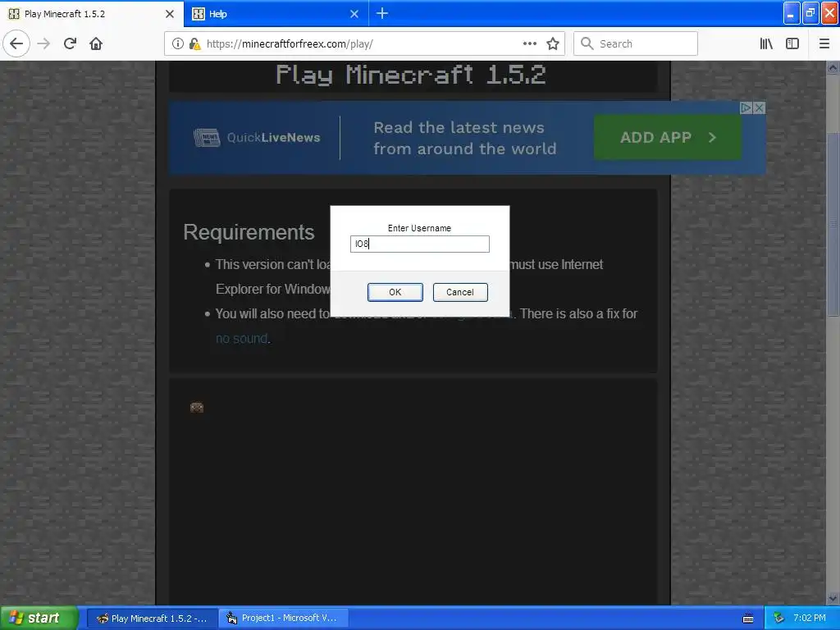Viewport: 840px width, 630px height.
Task: Click the vertical scrollbar thumb
Action: [x=833, y=224]
